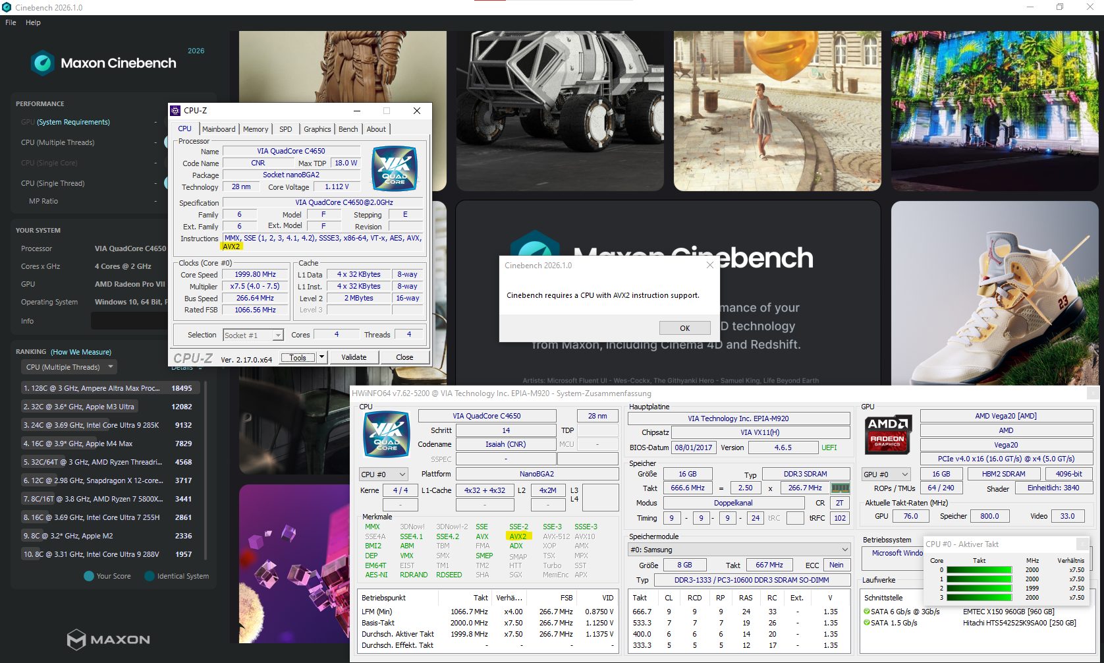Close the CPU-Z window with its X
1104x663 pixels.
coord(417,111)
